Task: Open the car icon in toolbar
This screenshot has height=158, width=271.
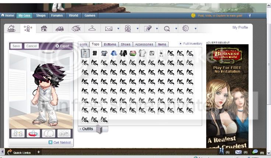Action: point(60,29)
